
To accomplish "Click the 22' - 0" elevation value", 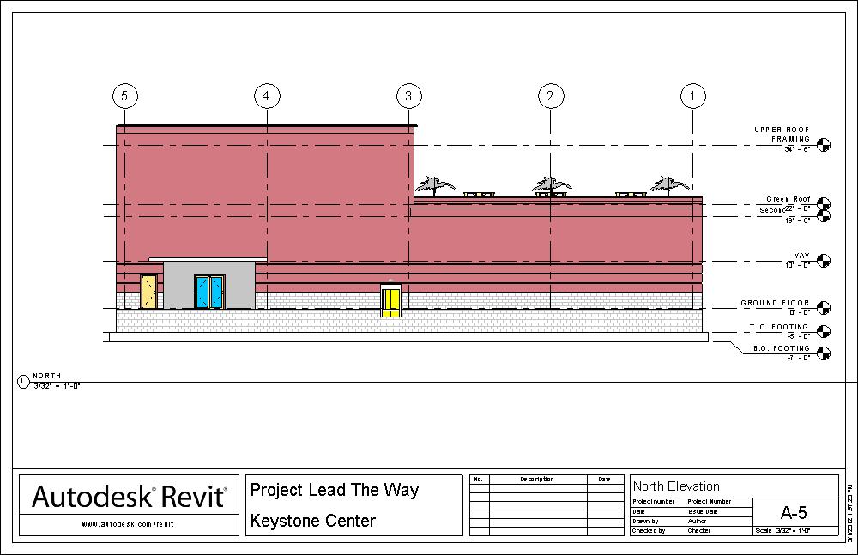I will pyautogui.click(x=798, y=208).
